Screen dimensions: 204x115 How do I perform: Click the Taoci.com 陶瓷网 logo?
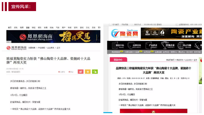(x=124, y=33)
